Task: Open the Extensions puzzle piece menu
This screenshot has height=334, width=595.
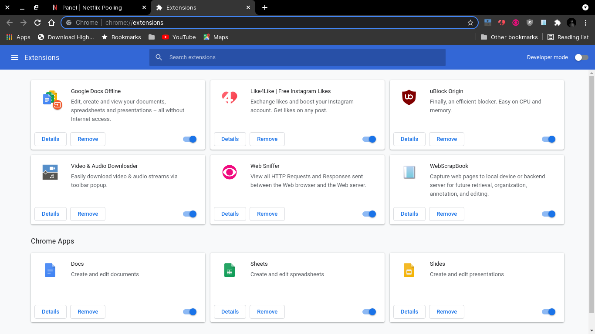Action: [557, 23]
